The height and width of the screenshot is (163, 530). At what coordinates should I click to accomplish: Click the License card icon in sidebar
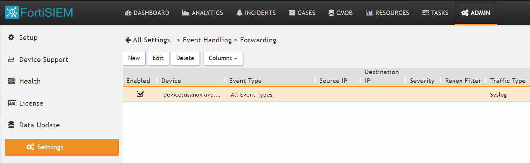(12, 103)
